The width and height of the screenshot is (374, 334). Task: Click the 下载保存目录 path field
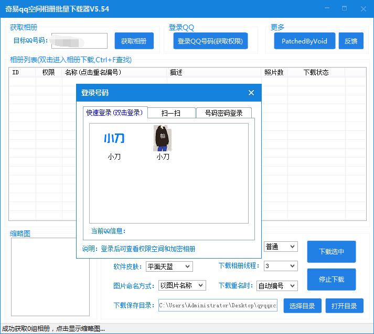218,305
